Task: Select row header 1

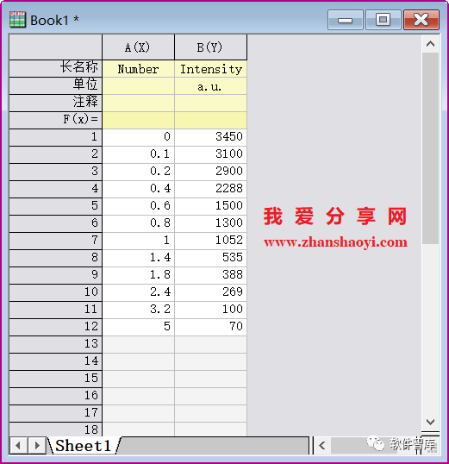Action: tap(56, 137)
